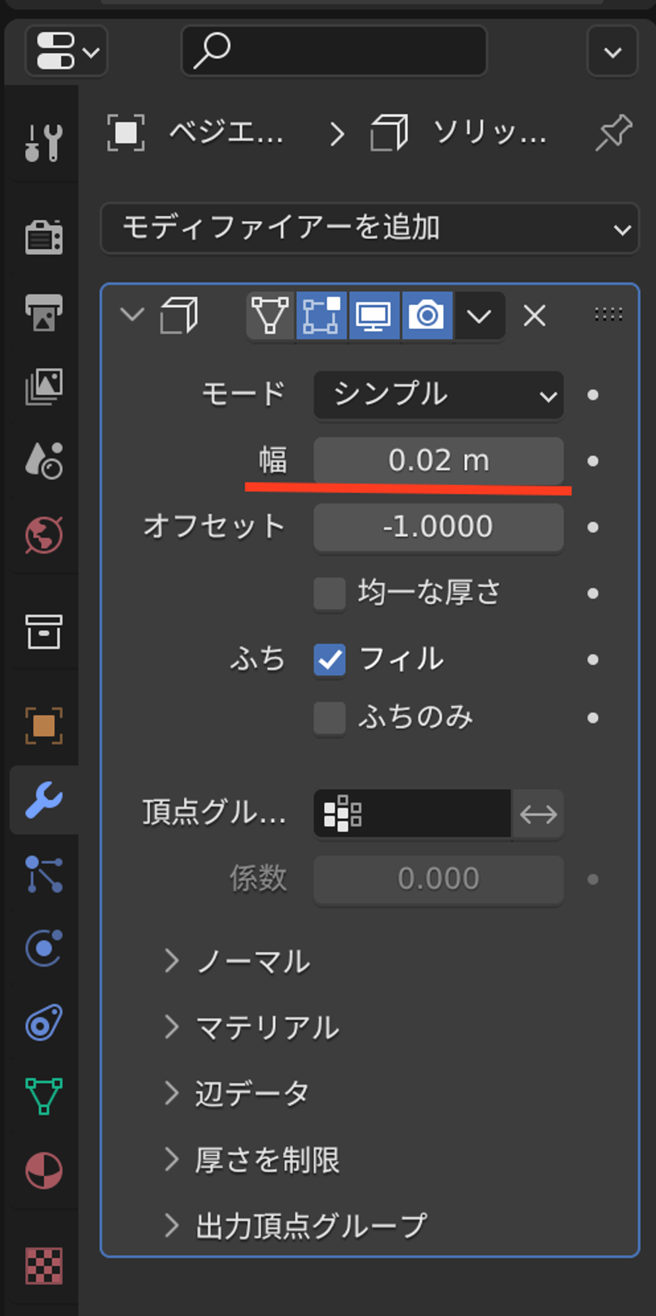Screen dimensions: 656x1316
Task: Click the 幅 0.02 m field
Action: click(438, 461)
